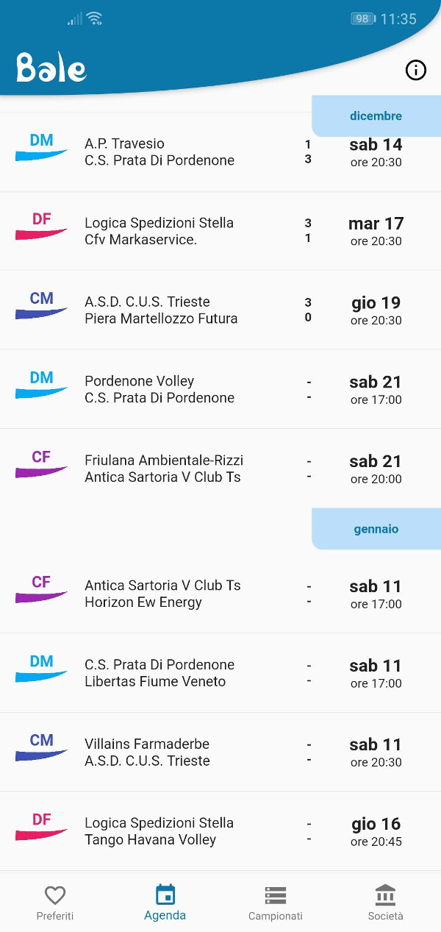Click the Wi-Fi status icon
The height and width of the screenshot is (932, 441).
[94, 19]
